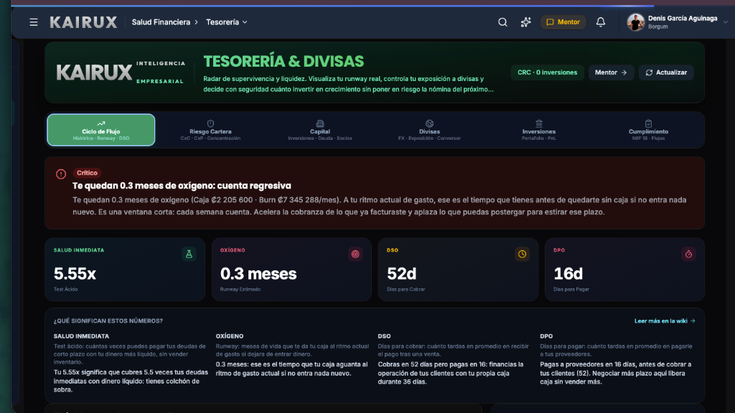Click the 16d Días para Pagar value

click(x=568, y=273)
